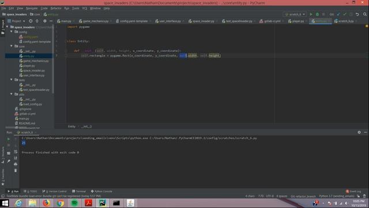Open Spotify from the taskbar
Image resolution: width=369 pixels, height=208 pixels.
pyautogui.click(x=74, y=203)
